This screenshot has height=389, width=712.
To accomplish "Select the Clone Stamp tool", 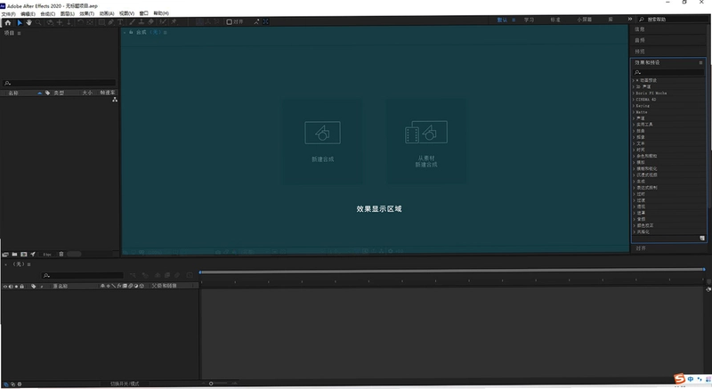I will click(142, 21).
